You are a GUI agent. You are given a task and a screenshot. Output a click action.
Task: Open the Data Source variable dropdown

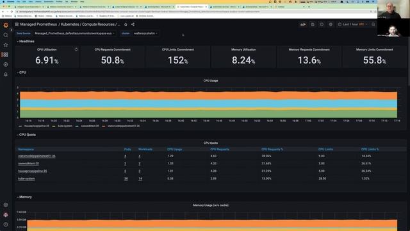click(x=74, y=33)
